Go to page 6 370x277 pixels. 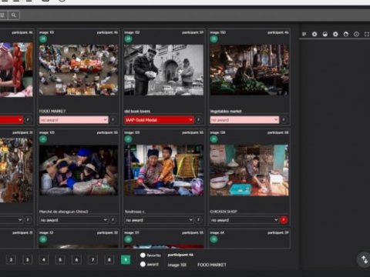pyautogui.click(x=76, y=260)
